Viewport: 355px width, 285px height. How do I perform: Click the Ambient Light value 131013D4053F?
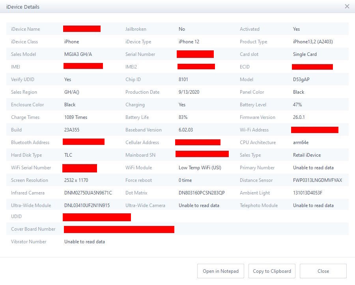click(307, 193)
